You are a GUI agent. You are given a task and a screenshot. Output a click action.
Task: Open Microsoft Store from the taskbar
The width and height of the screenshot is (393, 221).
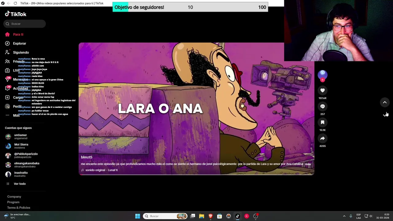[219, 216]
